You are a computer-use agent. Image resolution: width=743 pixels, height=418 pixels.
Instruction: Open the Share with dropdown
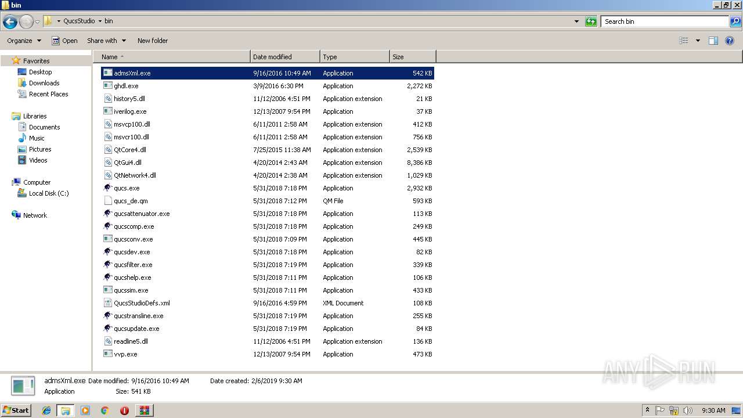point(106,41)
